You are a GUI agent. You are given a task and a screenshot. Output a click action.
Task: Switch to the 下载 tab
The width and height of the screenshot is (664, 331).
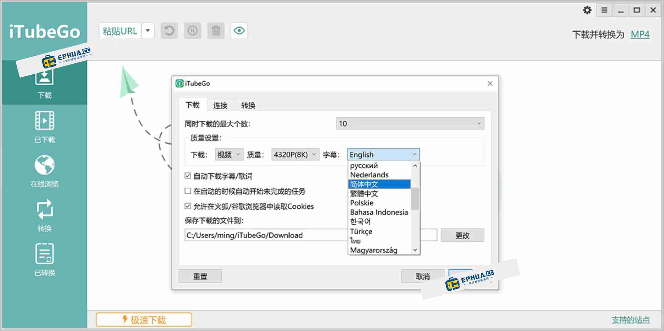[193, 105]
